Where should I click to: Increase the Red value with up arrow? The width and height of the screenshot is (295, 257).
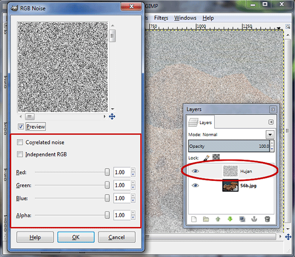[x=133, y=170]
